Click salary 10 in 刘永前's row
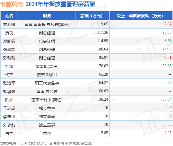Screen dimensions: 173x146 pos(106,125)
